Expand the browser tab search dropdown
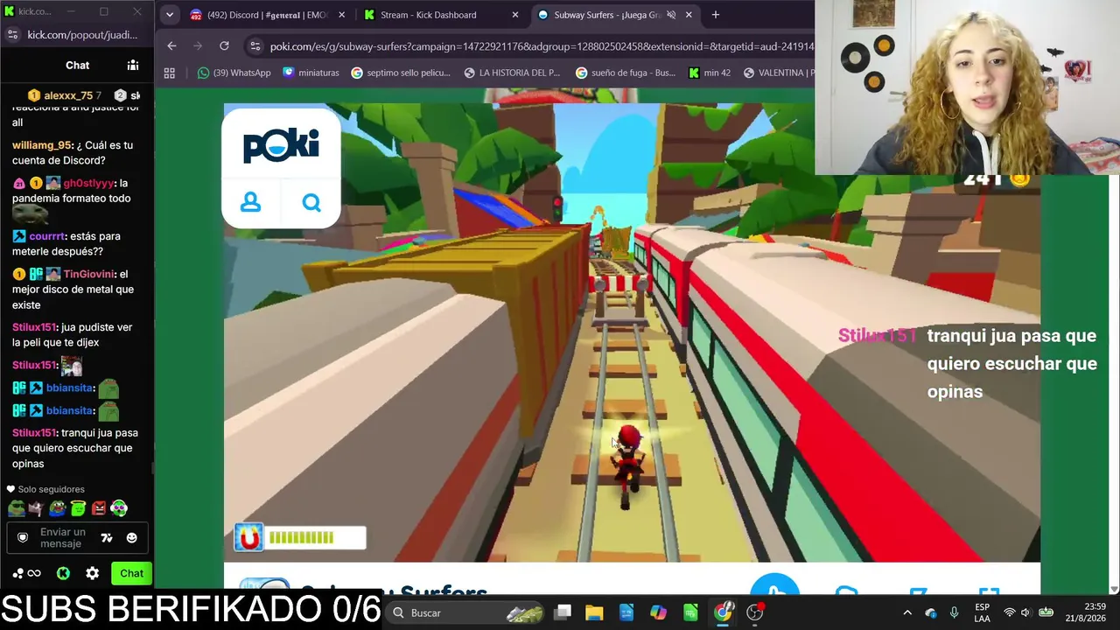This screenshot has height=630, width=1120. 170,15
